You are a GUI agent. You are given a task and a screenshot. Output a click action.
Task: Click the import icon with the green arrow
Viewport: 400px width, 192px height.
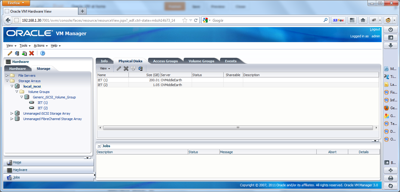(24, 53)
